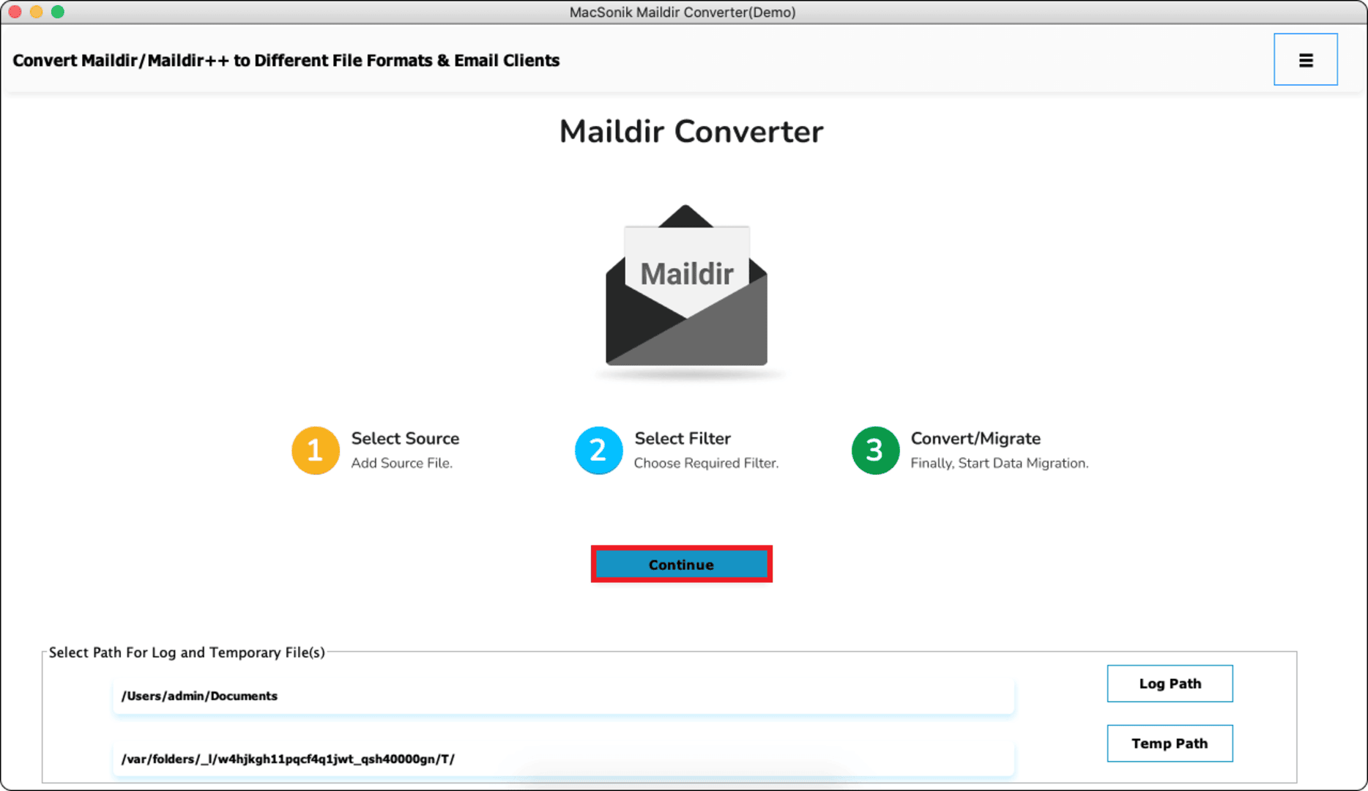Maximize window with the green button
This screenshot has width=1368, height=791.
[58, 12]
